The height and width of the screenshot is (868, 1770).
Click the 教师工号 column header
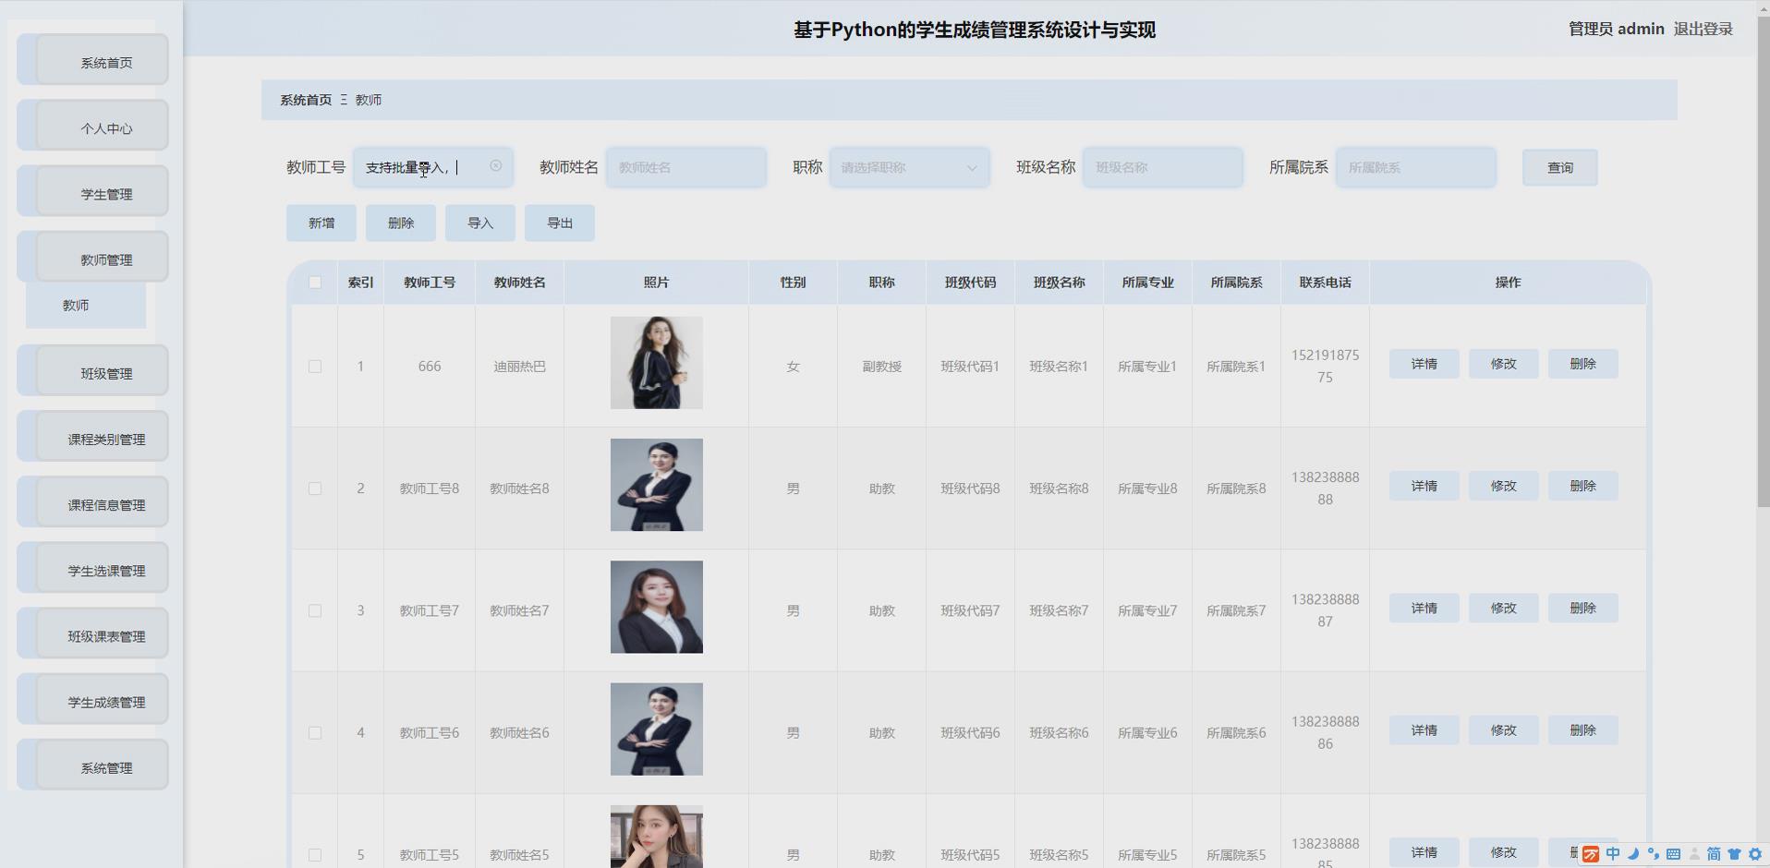(430, 283)
